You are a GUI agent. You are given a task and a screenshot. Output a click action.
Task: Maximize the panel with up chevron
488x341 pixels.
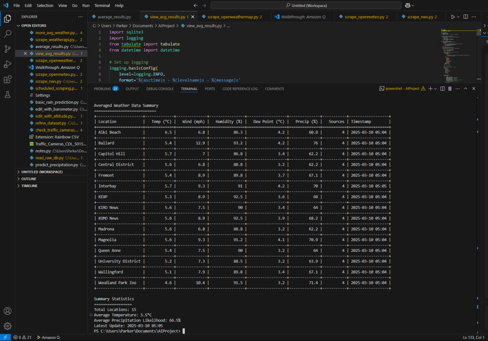tap(466, 88)
